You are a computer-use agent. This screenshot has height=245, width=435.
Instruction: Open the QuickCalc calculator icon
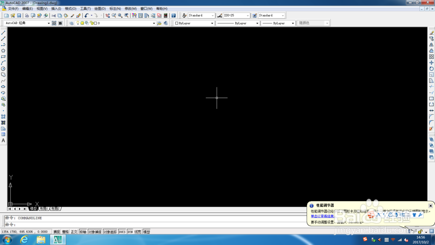(x=166, y=16)
